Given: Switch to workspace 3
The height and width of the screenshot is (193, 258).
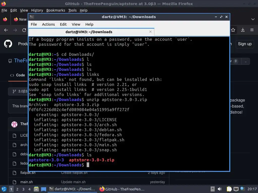Looking at the screenshot, I should click(23, 189).
